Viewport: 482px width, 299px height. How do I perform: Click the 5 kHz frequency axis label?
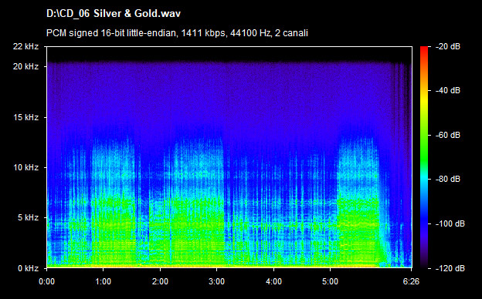[x=28, y=218]
